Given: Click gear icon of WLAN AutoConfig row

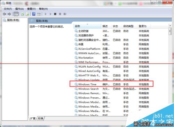Looking at the screenshot, I should pos(76,67).
